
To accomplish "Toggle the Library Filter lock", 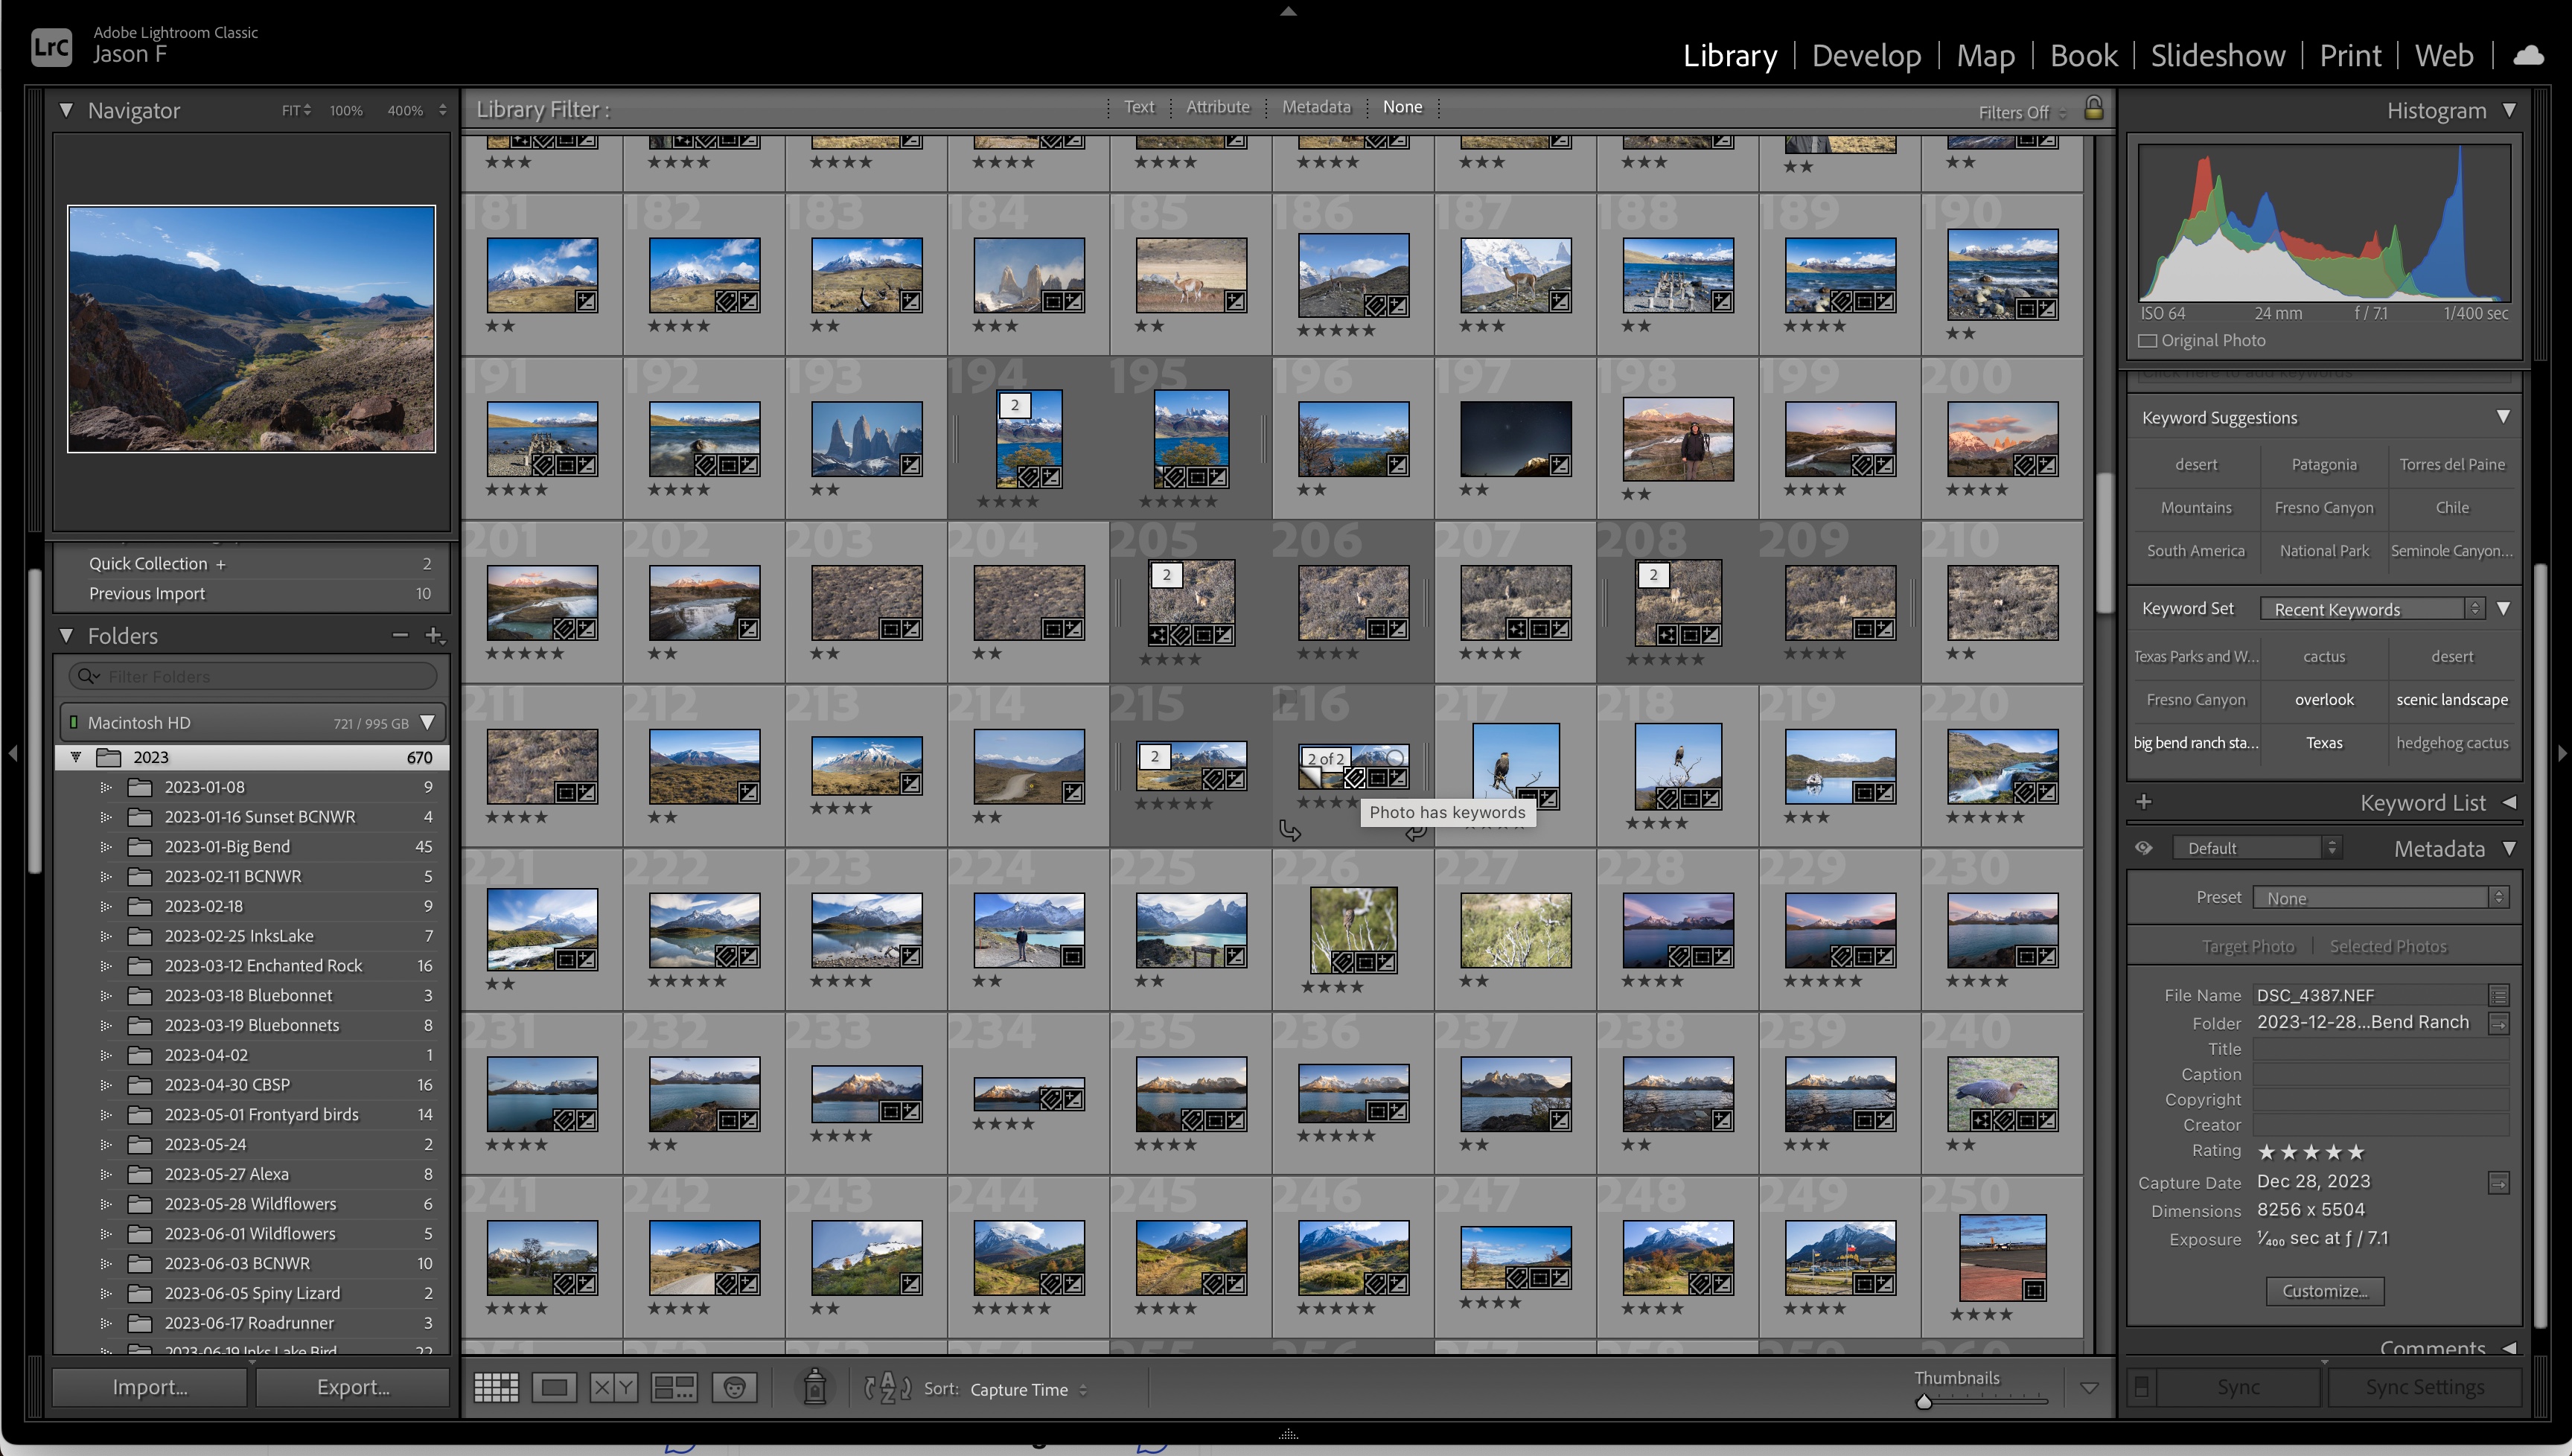I will pyautogui.click(x=2093, y=108).
